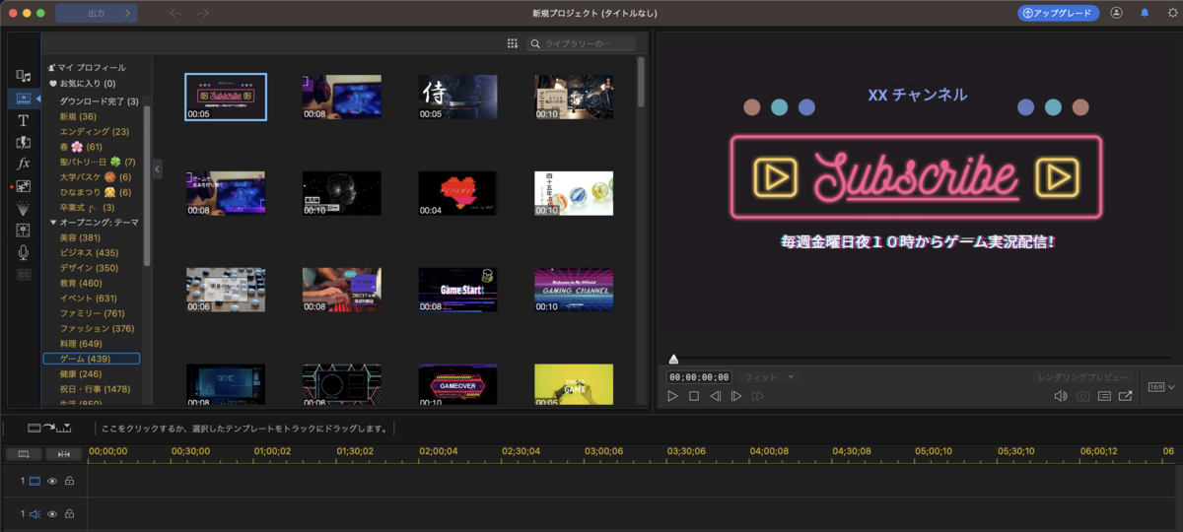Viewport: 1183px width, 532px height.
Task: Open the Overlay room icon
Action: (x=23, y=186)
